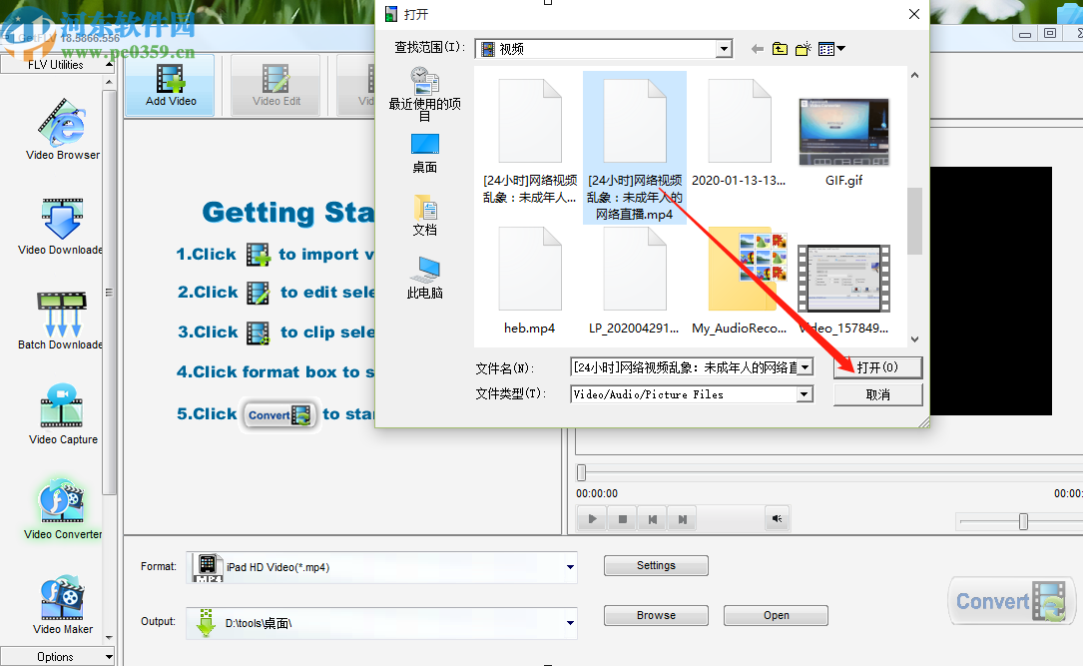Viewport: 1083px width, 666px height.
Task: Skip to previous frame button
Action: tap(652, 519)
